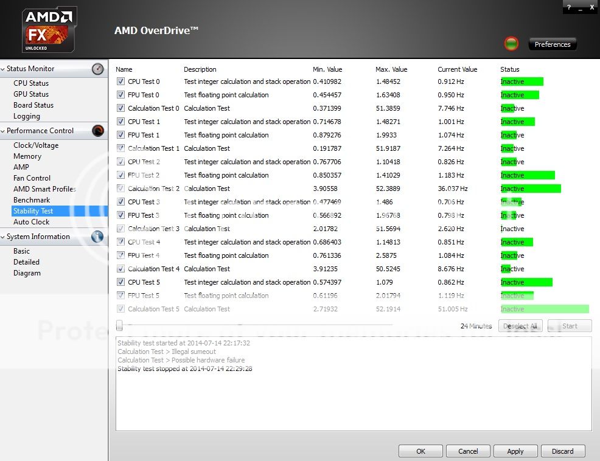600x461 pixels.
Task: Collapse the System Information section
Action: pos(3,237)
